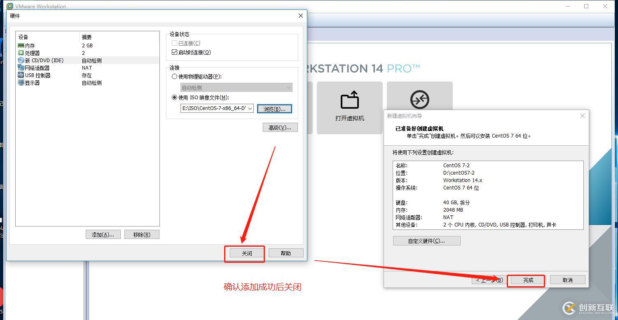This screenshot has height=320, width=618.
Task: Click the connect-to-remote-server circular arrows icon
Action: coord(419,100)
